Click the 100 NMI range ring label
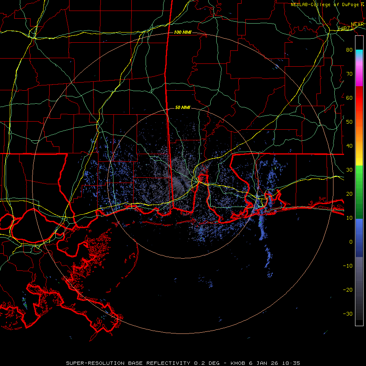The height and width of the screenshot is (366, 366). [x=183, y=32]
